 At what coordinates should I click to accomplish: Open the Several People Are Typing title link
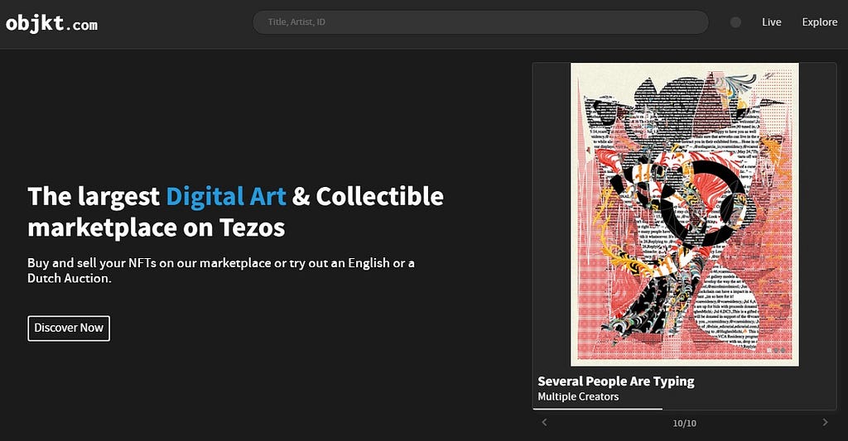point(615,381)
